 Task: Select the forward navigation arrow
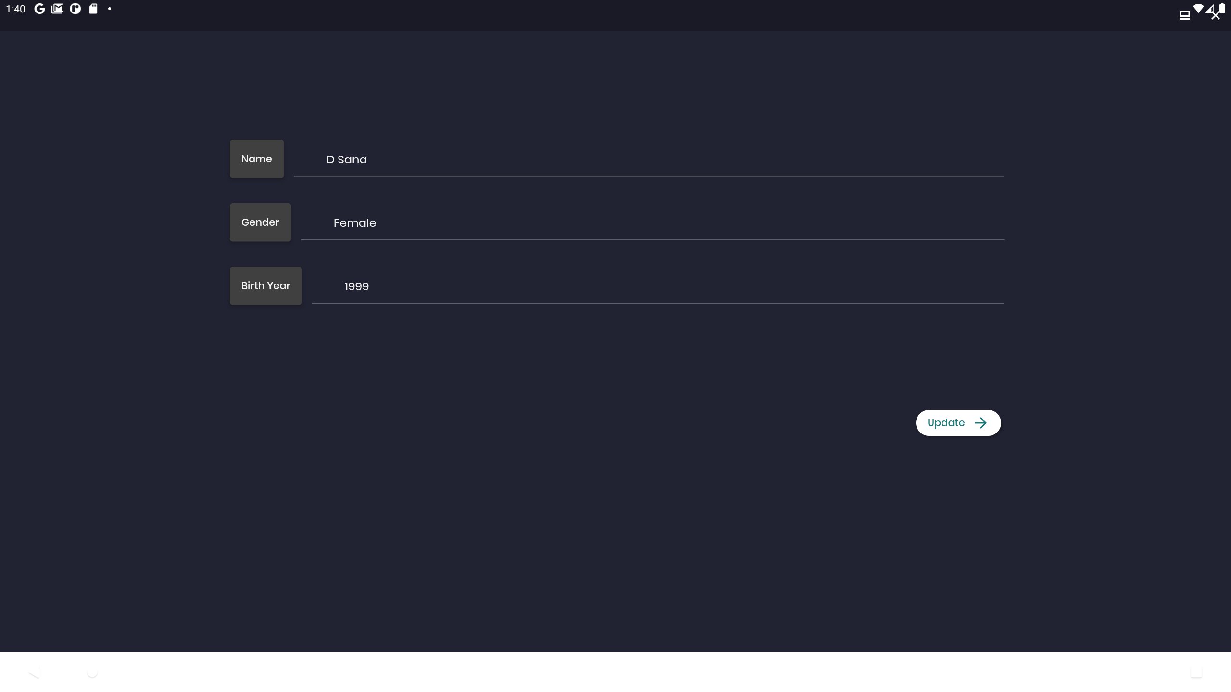pos(981,422)
